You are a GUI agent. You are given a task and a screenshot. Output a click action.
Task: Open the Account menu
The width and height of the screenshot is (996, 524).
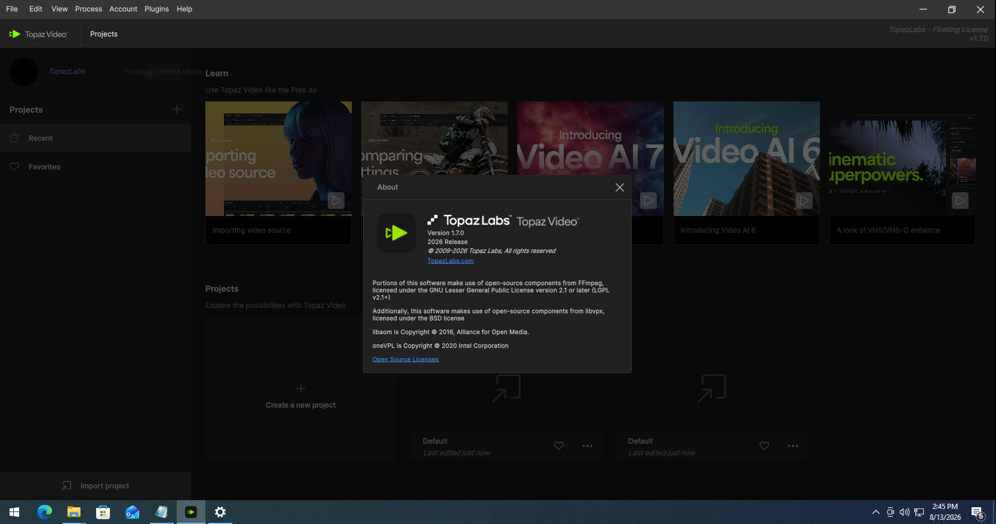pos(124,9)
